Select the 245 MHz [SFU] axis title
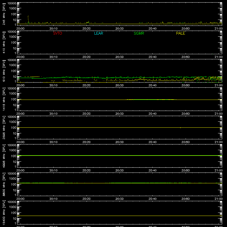 [4, 14]
